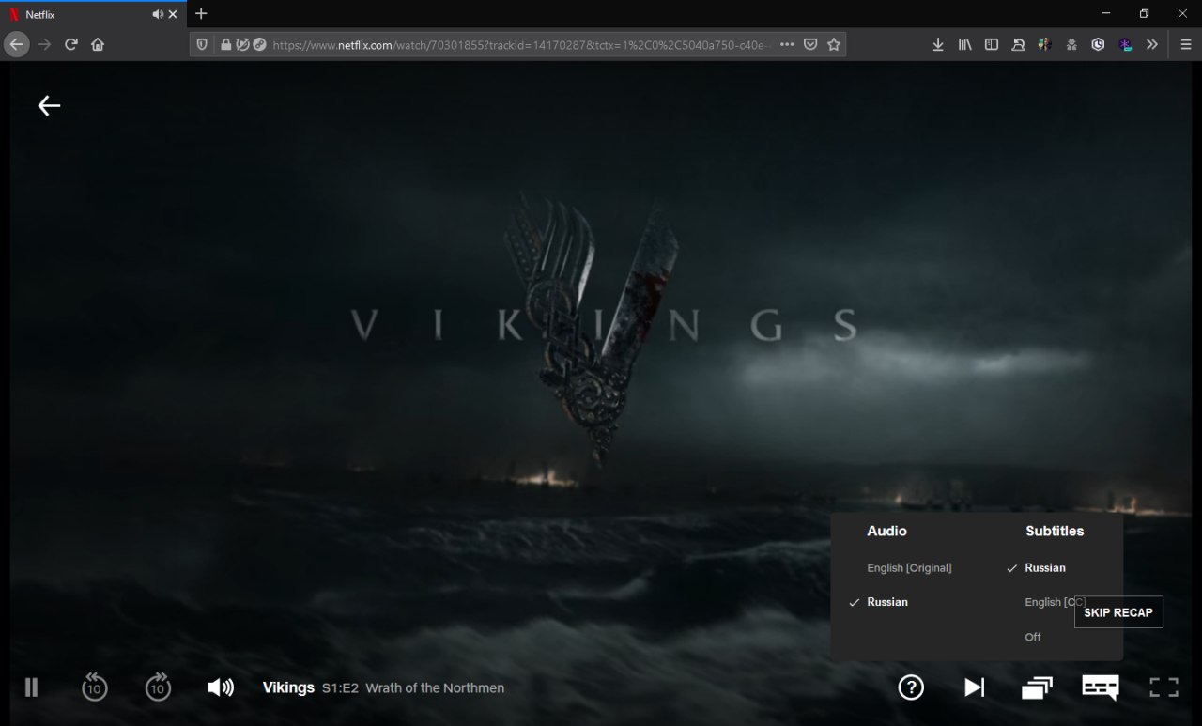The width and height of the screenshot is (1202, 726).
Task: Open a new browser tab
Action: pos(201,14)
